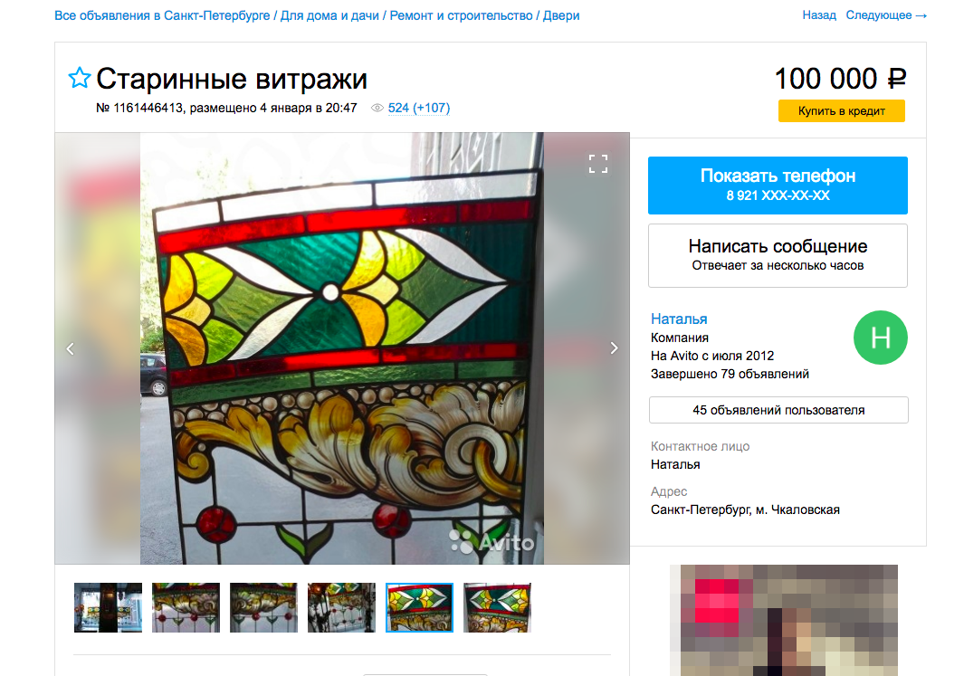The height and width of the screenshot is (676, 964).
Task: Select the first photo thumbnail
Action: [x=109, y=608]
